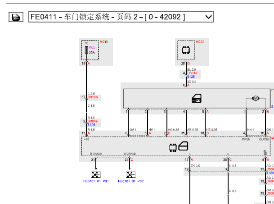Click the motor M symbol
This screenshot has height=204, width=274.
[x=256, y=98]
